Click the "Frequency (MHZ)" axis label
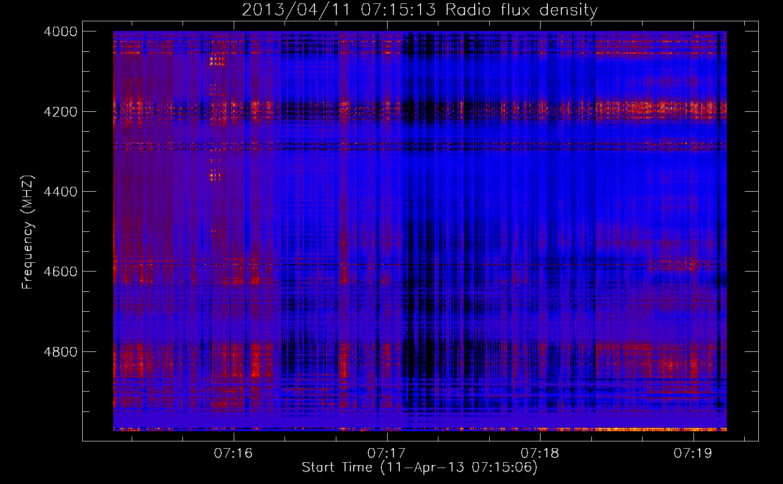The width and height of the screenshot is (783, 484). coord(28,232)
